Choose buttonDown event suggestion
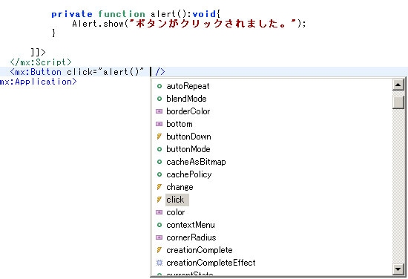408x279 pixels. (x=188, y=137)
